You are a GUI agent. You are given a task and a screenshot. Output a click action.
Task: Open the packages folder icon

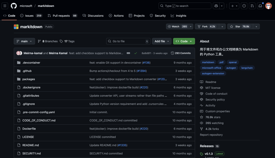coord(19,79)
